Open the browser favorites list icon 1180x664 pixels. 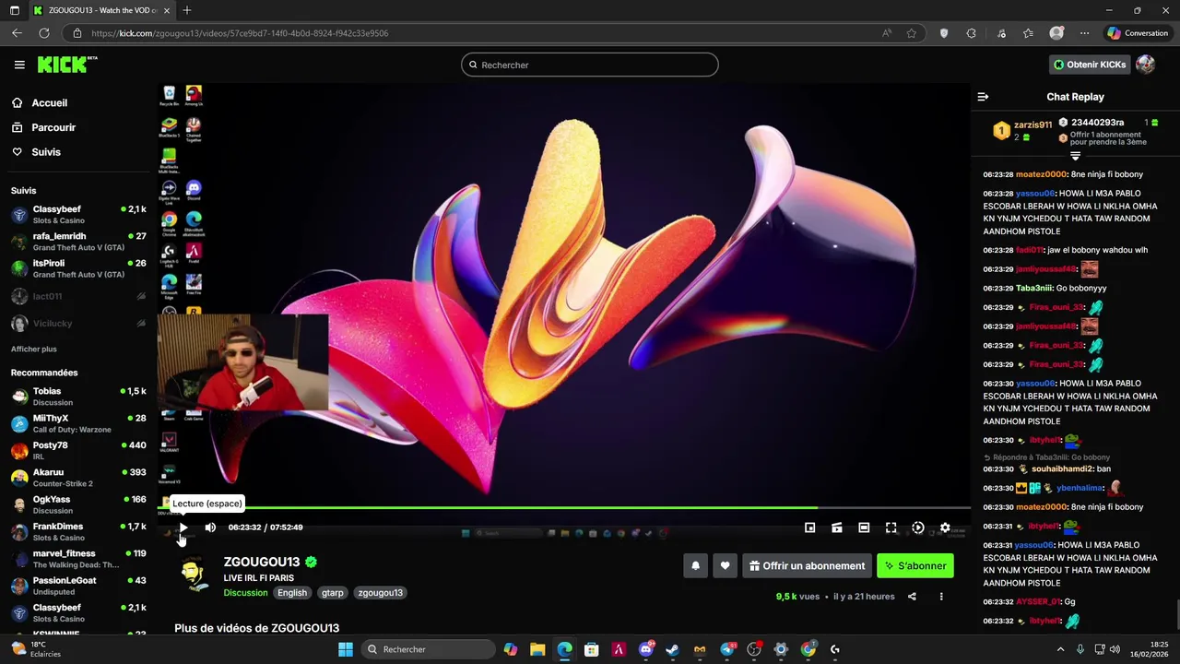coord(1028,33)
